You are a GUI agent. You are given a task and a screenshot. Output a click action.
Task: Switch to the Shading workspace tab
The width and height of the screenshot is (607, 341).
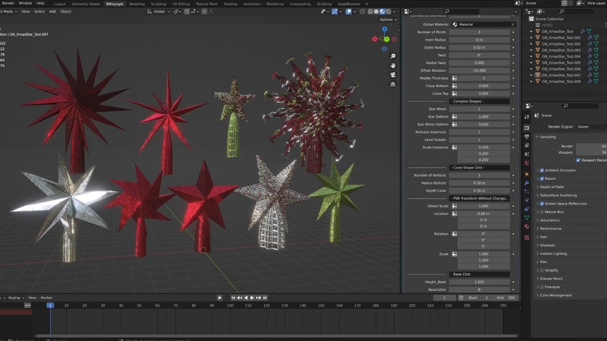click(x=230, y=4)
